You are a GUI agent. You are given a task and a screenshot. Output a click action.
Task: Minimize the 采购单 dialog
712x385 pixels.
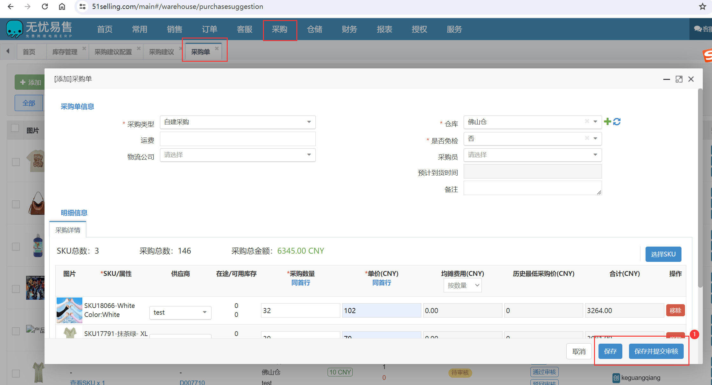tap(667, 79)
